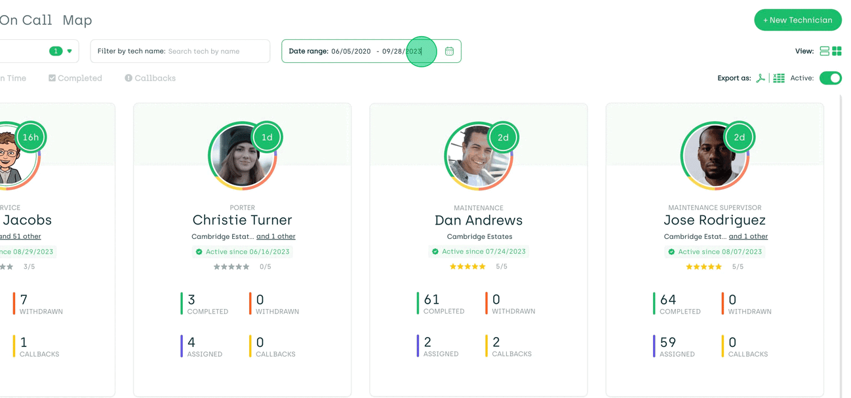Click the Callbacks filter indicator
Screen dimensions: 851x398
point(150,78)
